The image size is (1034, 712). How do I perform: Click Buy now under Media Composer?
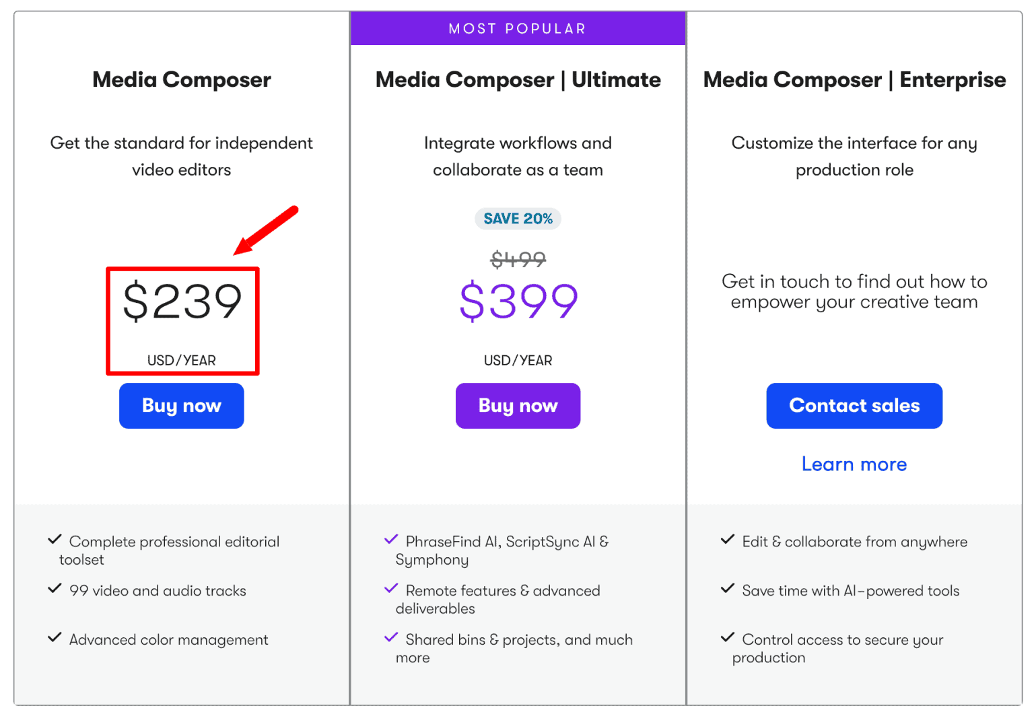pyautogui.click(x=181, y=406)
